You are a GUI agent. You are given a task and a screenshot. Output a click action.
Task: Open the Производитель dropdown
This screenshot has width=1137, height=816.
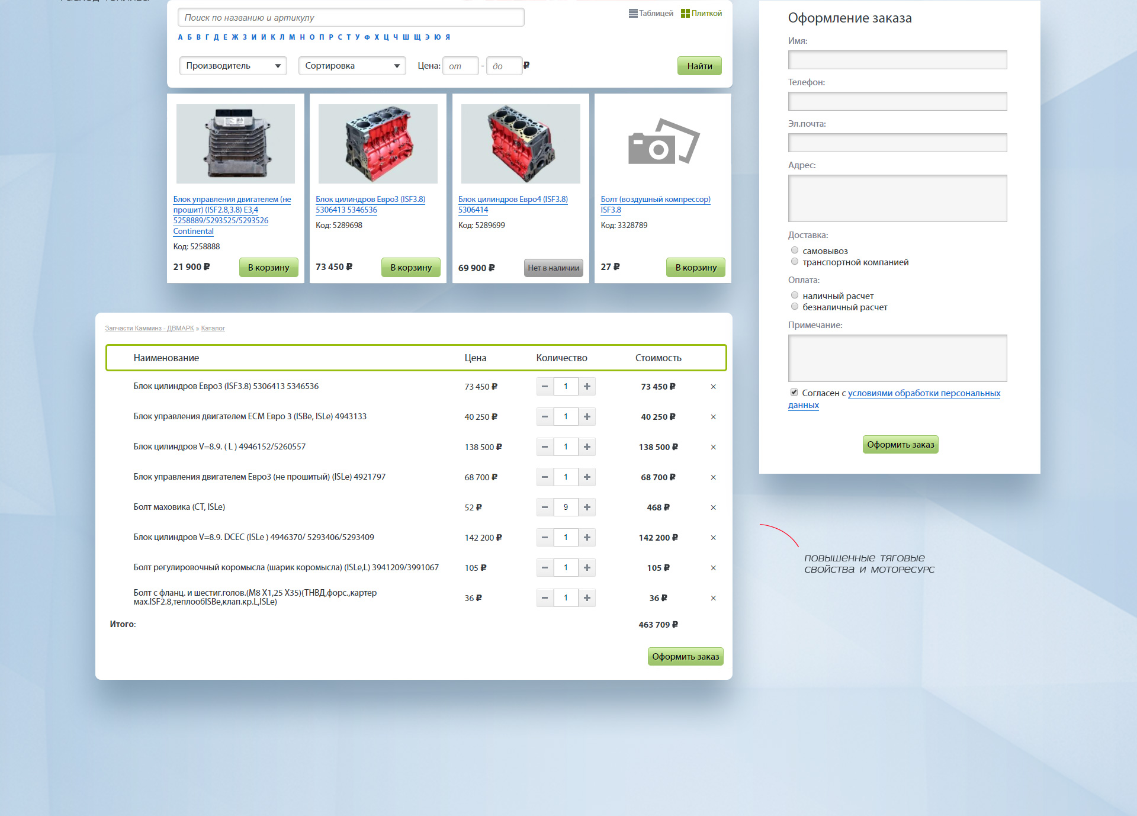pyautogui.click(x=233, y=66)
